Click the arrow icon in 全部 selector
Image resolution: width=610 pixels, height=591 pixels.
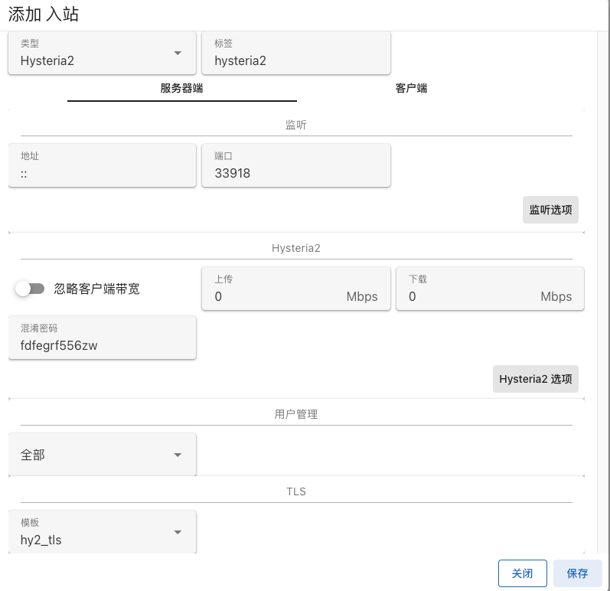coord(178,455)
